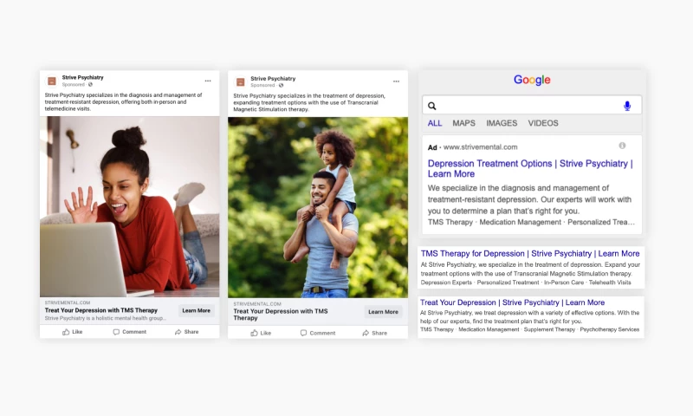The image size is (693, 416).
Task: Share the first ad post
Action: coord(186,332)
